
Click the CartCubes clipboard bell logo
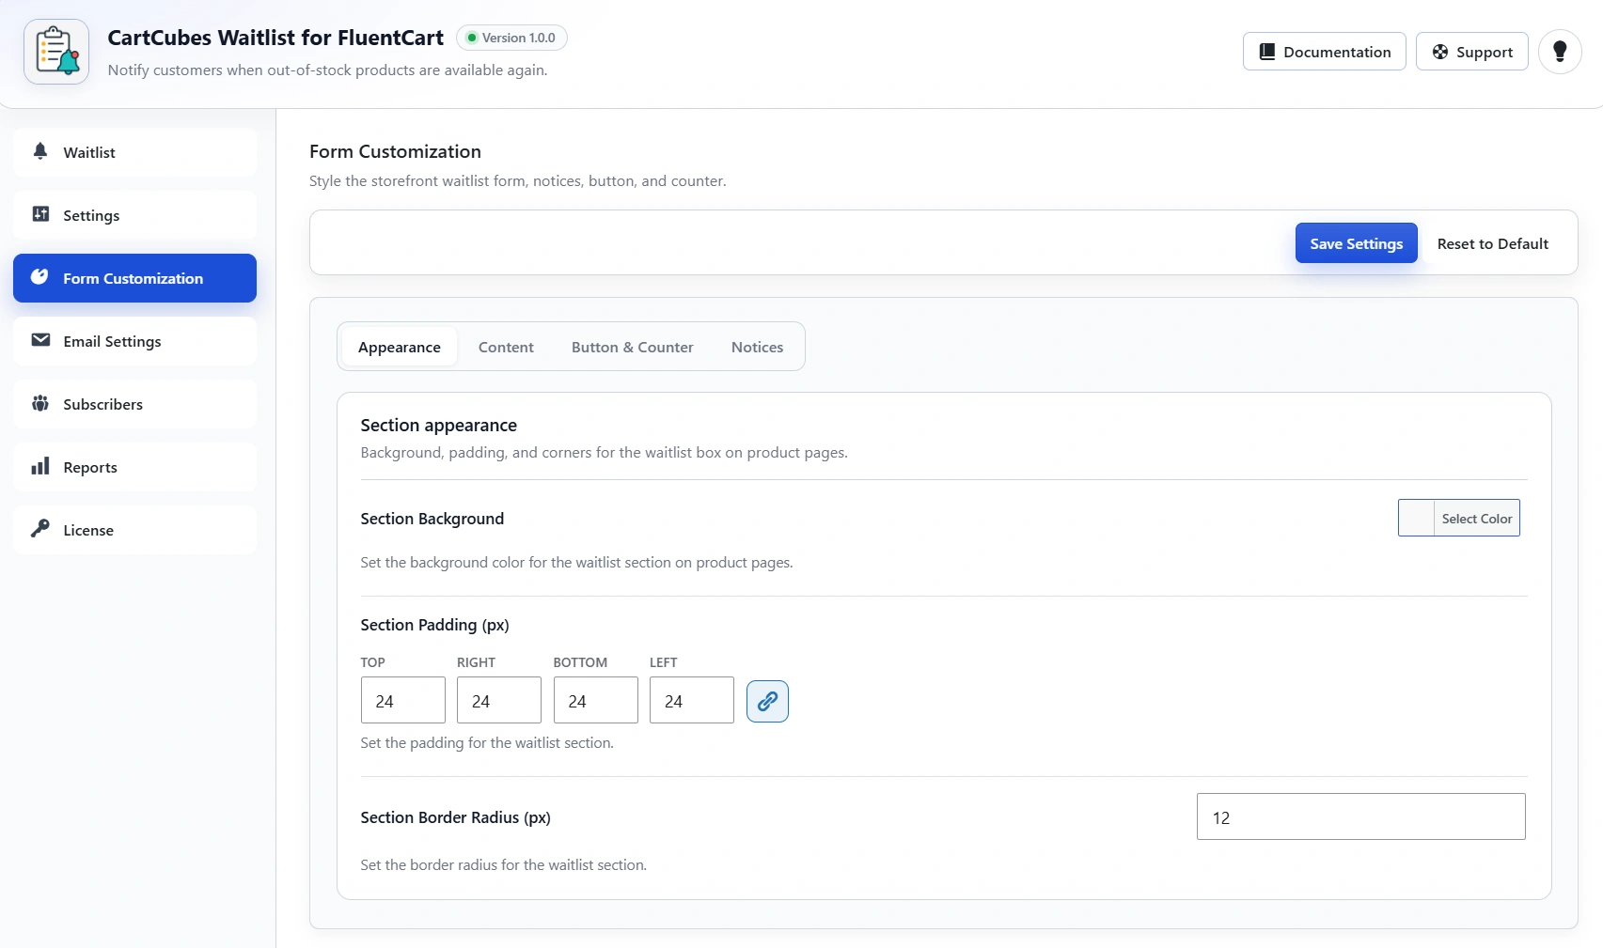click(x=56, y=52)
